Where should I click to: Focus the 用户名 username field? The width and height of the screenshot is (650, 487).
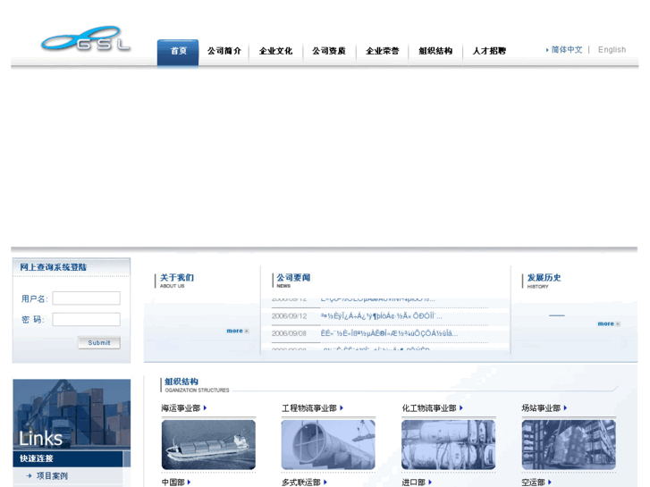86,298
